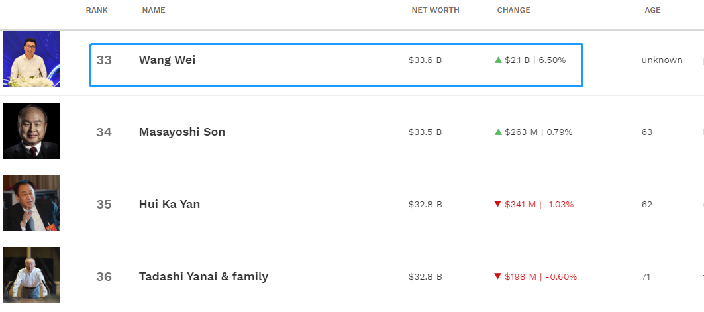Click green up arrow beside $263 M
Image resolution: width=704 pixels, height=312 pixels.
click(x=498, y=132)
